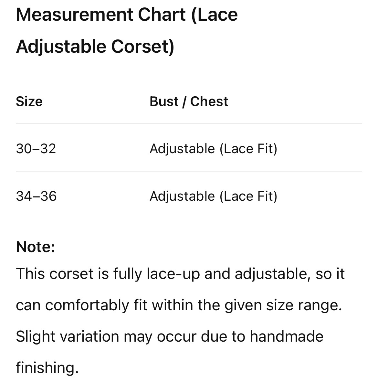The image size is (378, 383).
Task: Click the word "lace-up" in the note
Action: click(173, 274)
